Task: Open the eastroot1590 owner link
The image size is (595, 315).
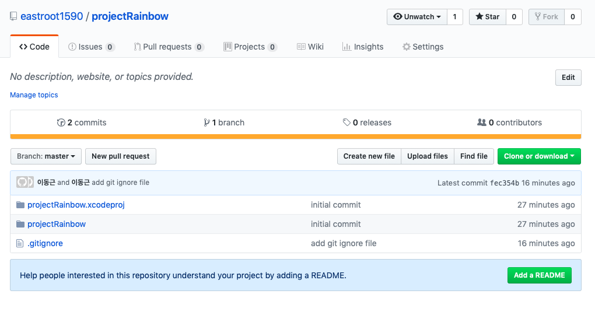Action: (51, 16)
